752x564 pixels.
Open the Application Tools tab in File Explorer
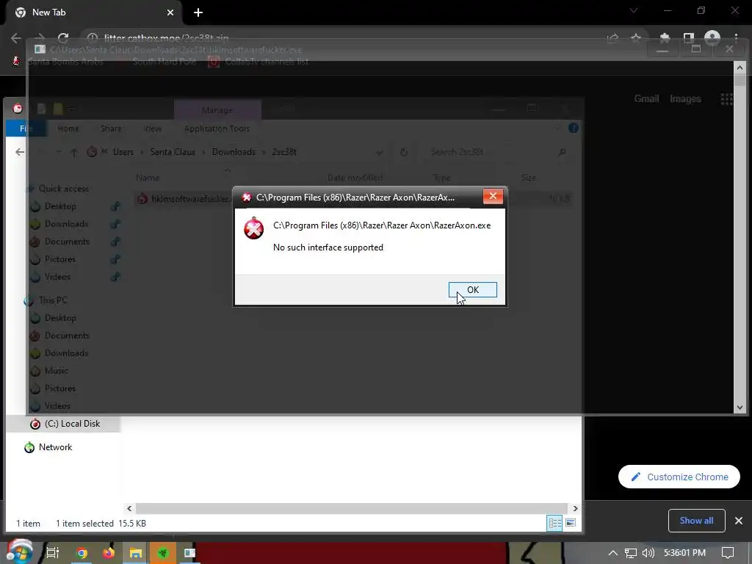pos(217,129)
